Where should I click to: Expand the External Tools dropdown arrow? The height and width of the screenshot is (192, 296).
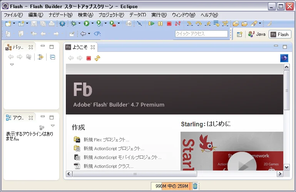pyautogui.click(x=119, y=23)
